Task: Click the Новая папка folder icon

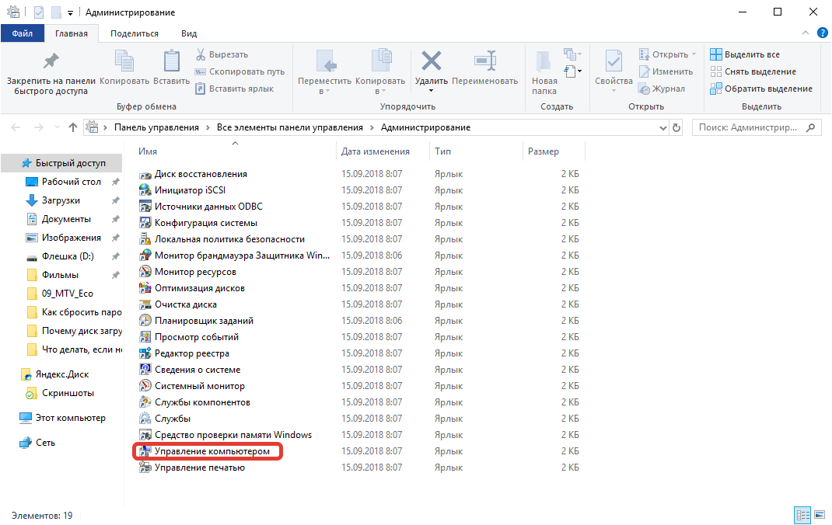Action: [x=544, y=61]
